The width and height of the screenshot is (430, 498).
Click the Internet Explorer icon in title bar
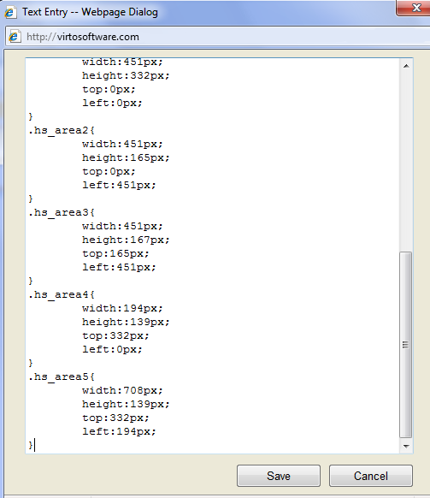click(10, 12)
